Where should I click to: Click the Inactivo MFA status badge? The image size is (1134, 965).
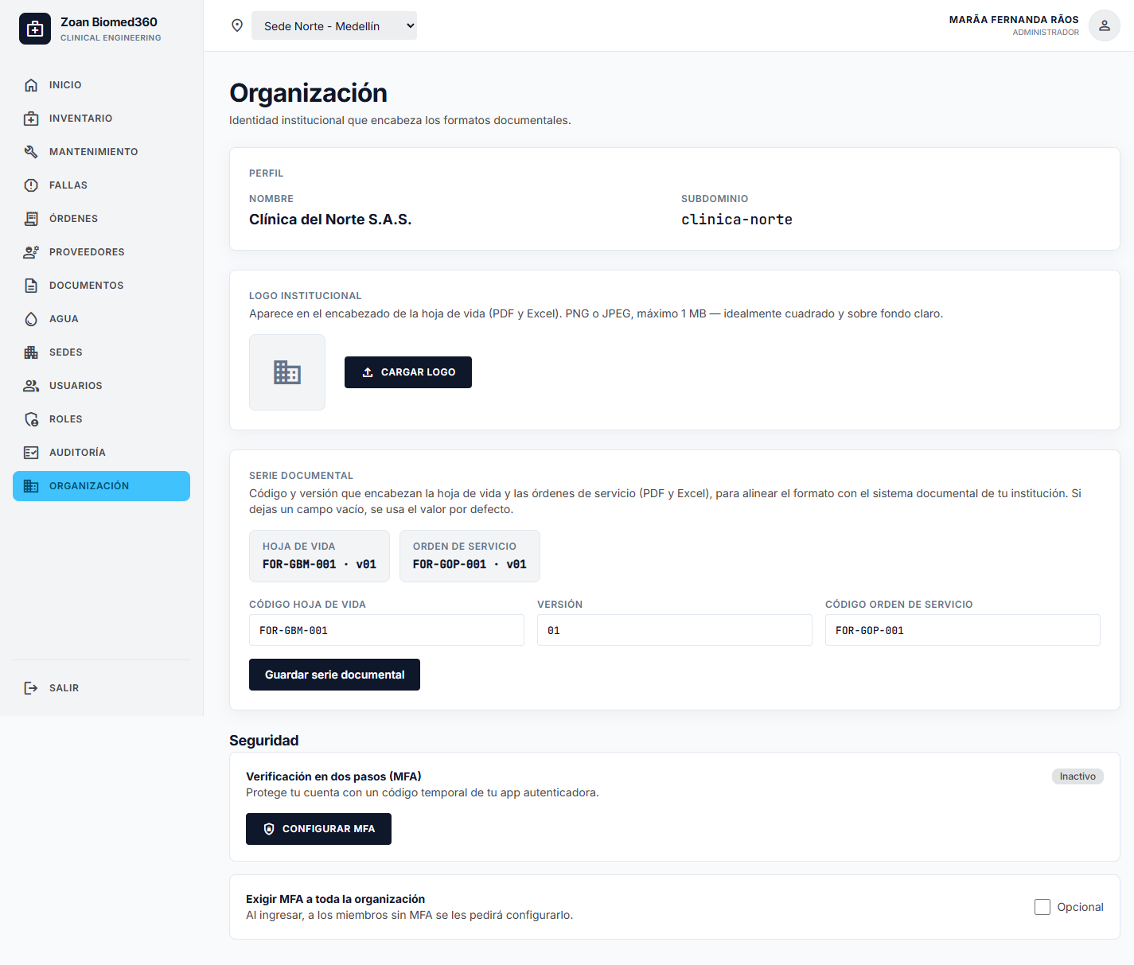coord(1077,776)
